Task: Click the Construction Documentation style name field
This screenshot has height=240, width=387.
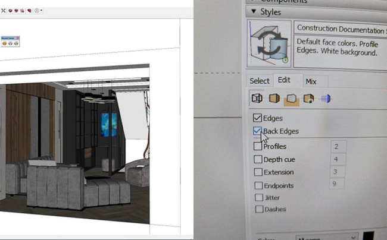Action: click(x=341, y=29)
